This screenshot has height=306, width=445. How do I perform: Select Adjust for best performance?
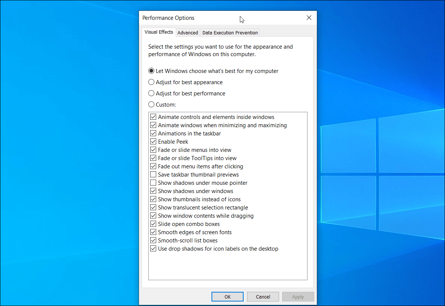tap(151, 93)
